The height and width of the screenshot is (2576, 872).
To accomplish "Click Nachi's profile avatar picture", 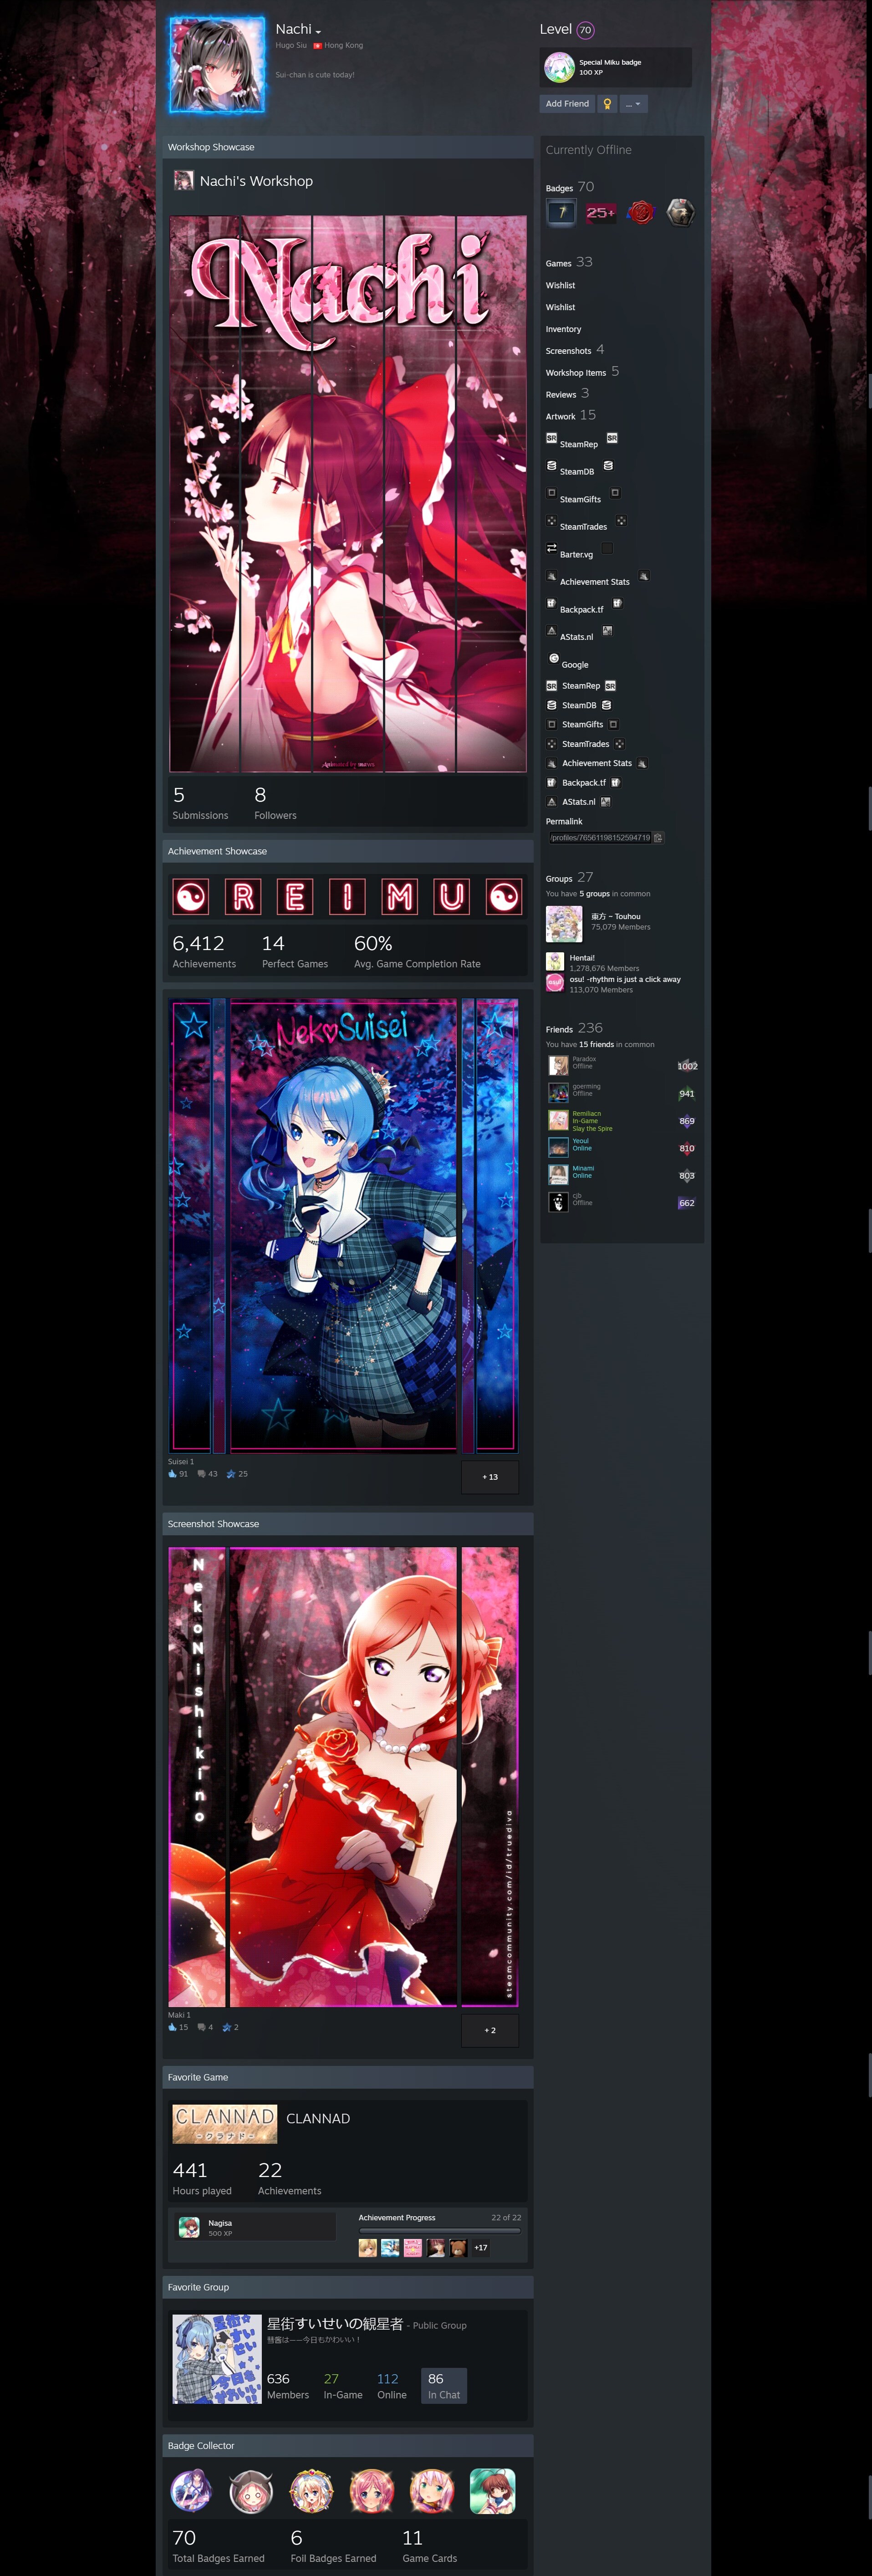I will (x=217, y=65).
